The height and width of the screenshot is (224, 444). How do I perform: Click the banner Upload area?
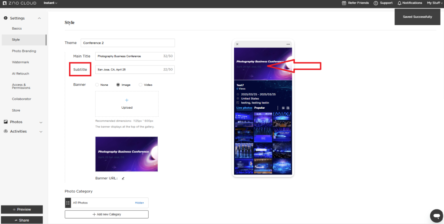pos(127,104)
